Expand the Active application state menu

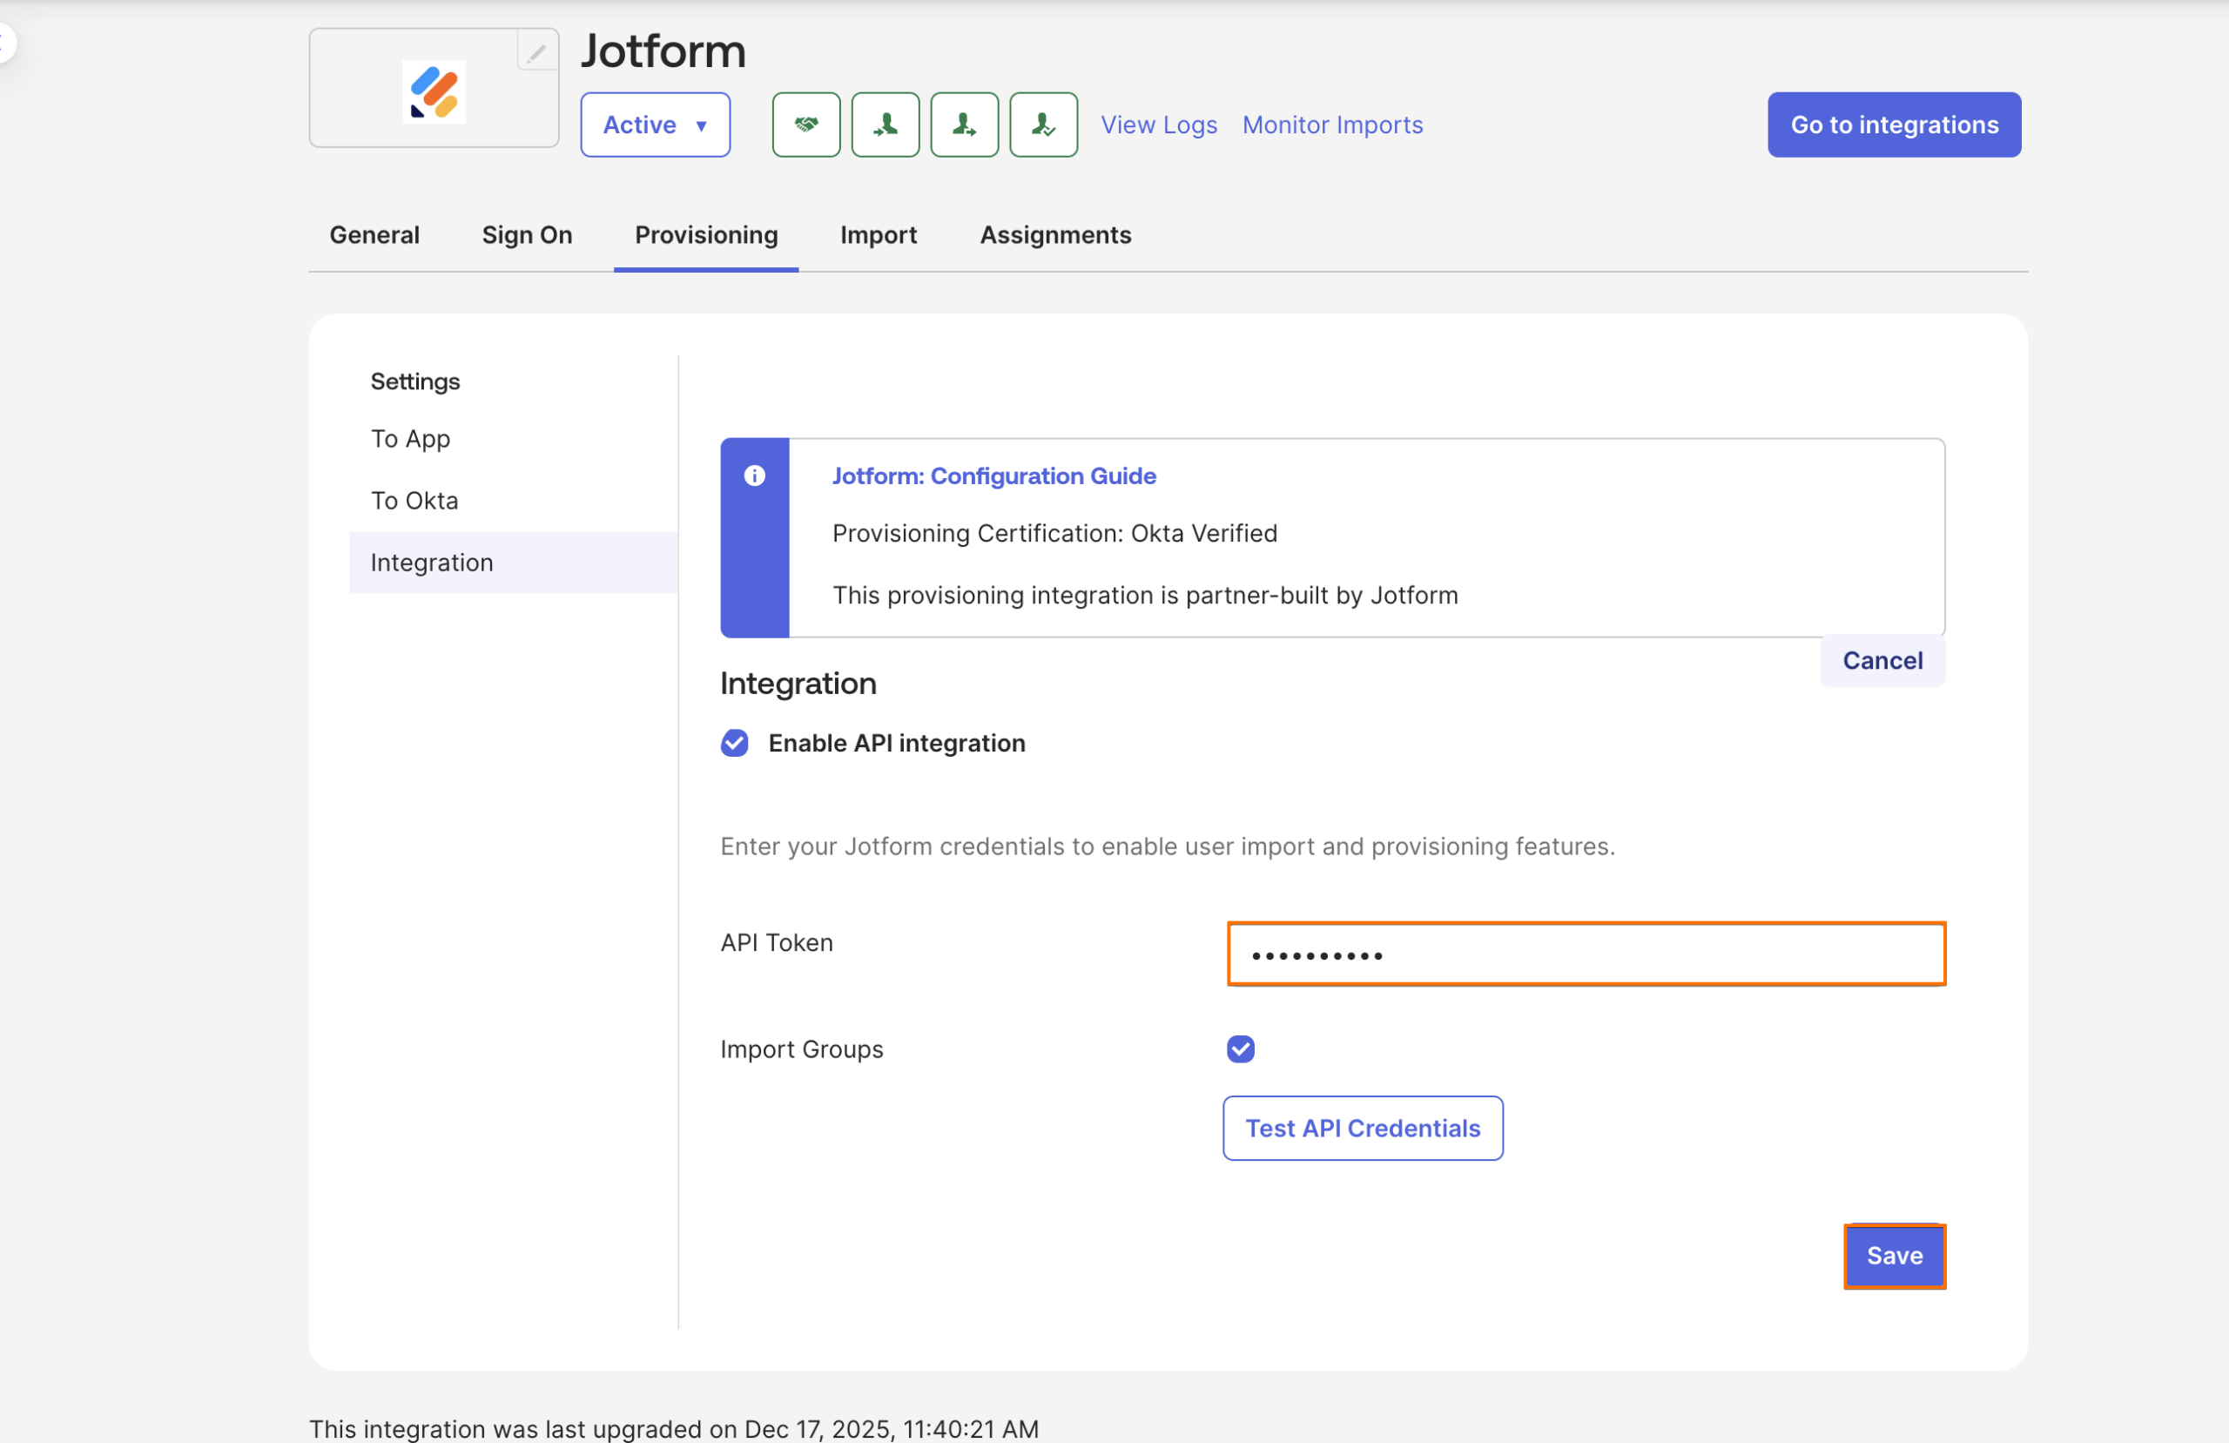click(x=655, y=125)
